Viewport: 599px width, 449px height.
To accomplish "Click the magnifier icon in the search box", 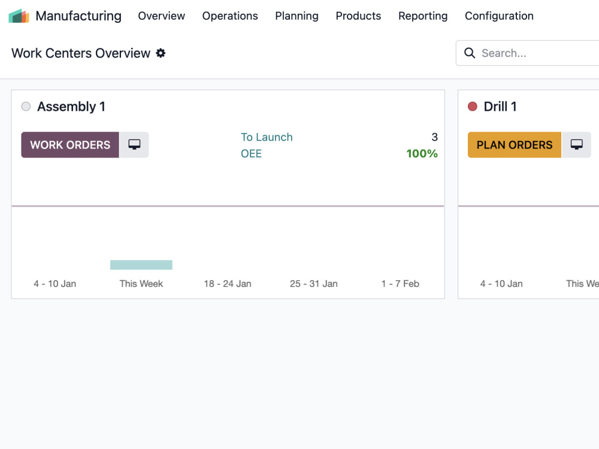I will 470,53.
